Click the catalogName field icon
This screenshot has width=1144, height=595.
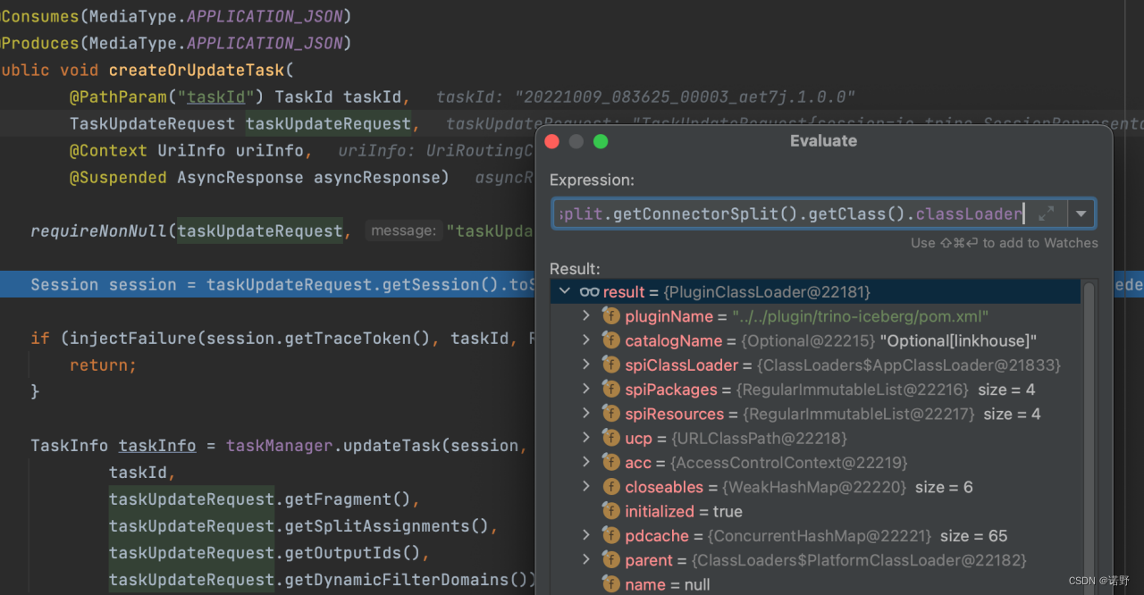pyautogui.click(x=610, y=340)
